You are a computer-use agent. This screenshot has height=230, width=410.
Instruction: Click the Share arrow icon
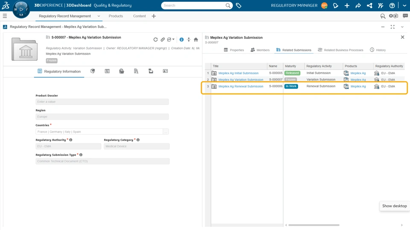(x=358, y=6)
